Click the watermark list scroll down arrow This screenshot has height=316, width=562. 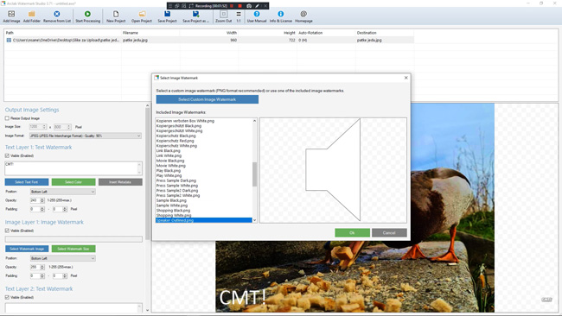tap(254, 220)
